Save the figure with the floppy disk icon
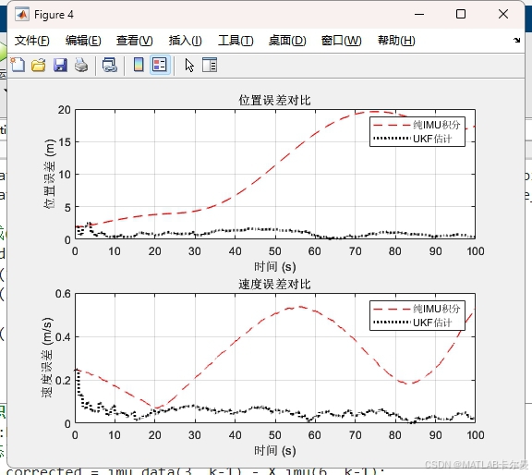 60,65
